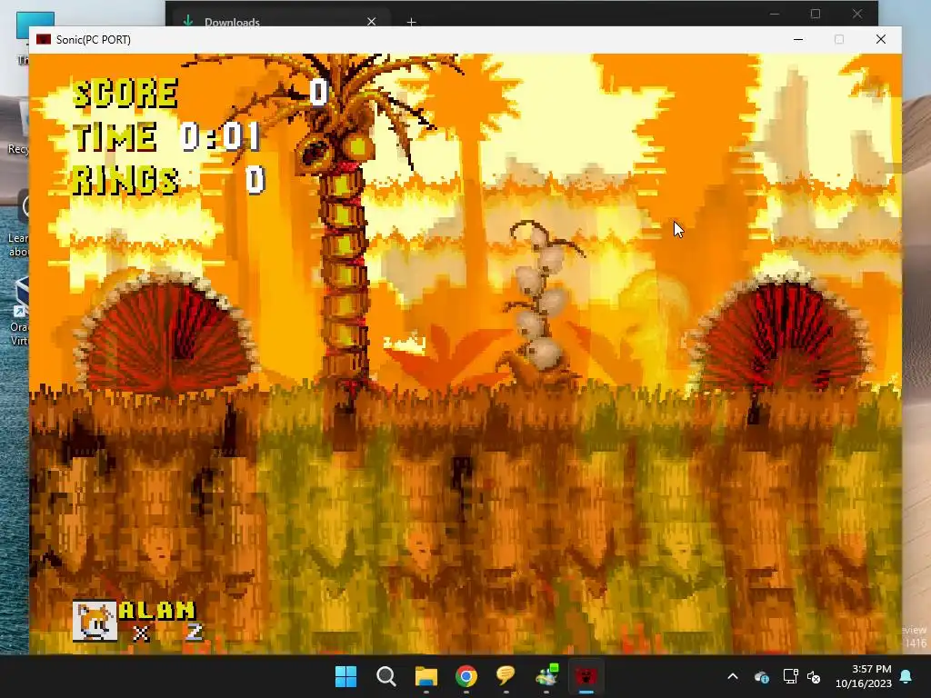Select the Recycle Bin desktop icon
The image size is (931, 698).
[18, 127]
